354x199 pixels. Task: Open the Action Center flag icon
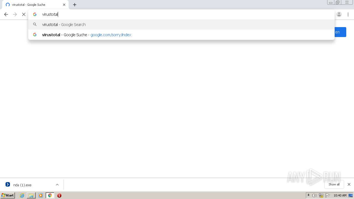tap(328, 195)
